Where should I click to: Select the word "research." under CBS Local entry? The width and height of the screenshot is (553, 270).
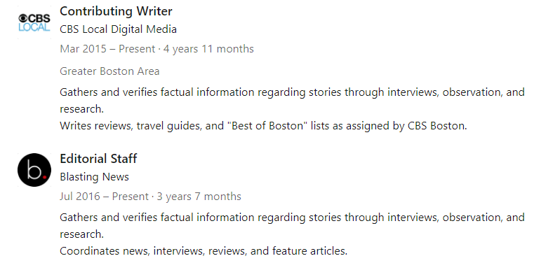tap(82, 109)
